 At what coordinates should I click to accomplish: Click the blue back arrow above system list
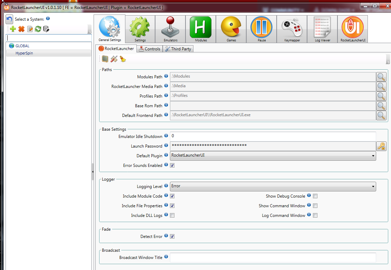click(10, 20)
